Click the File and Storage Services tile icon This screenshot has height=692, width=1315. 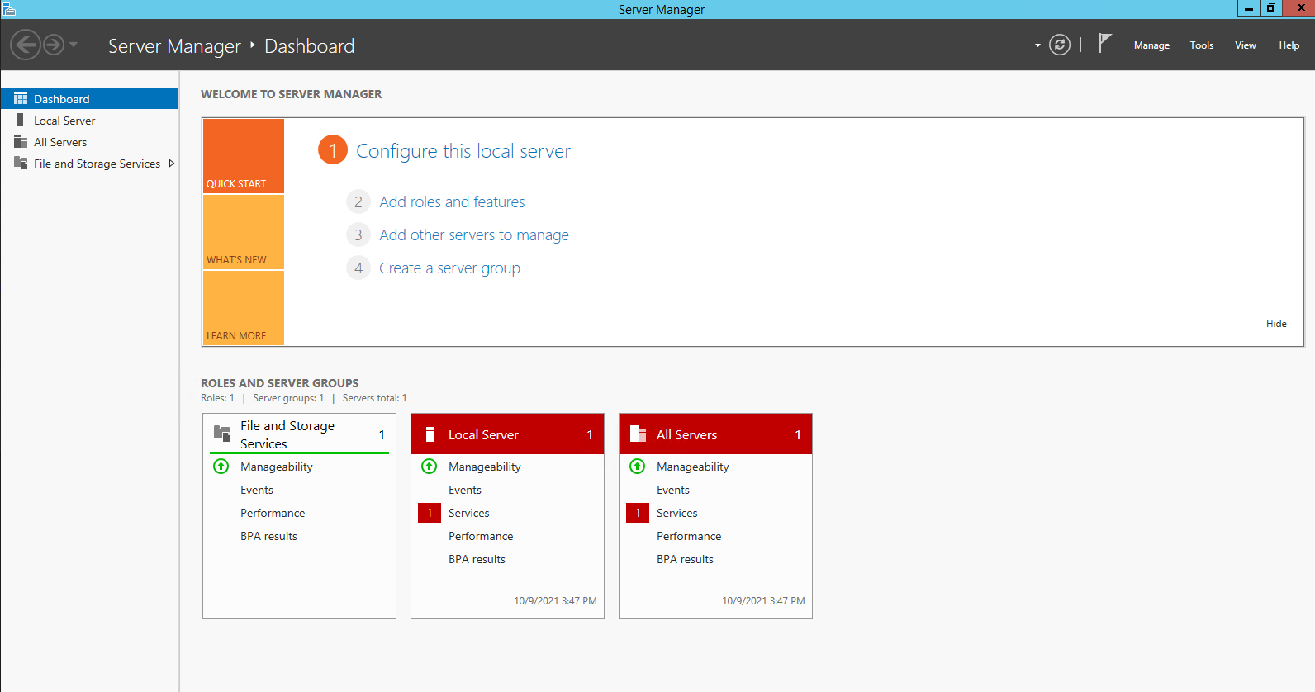click(x=222, y=434)
